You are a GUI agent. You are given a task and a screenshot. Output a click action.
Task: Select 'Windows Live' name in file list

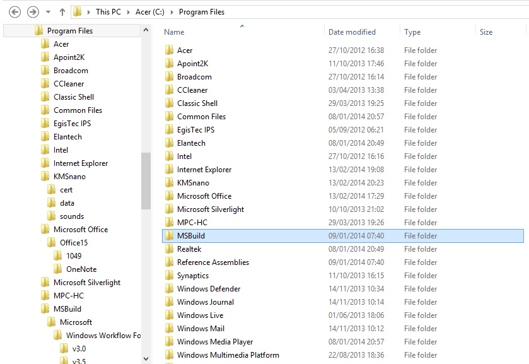pos(200,315)
